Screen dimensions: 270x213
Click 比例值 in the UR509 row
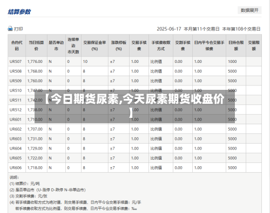click(x=156, y=81)
